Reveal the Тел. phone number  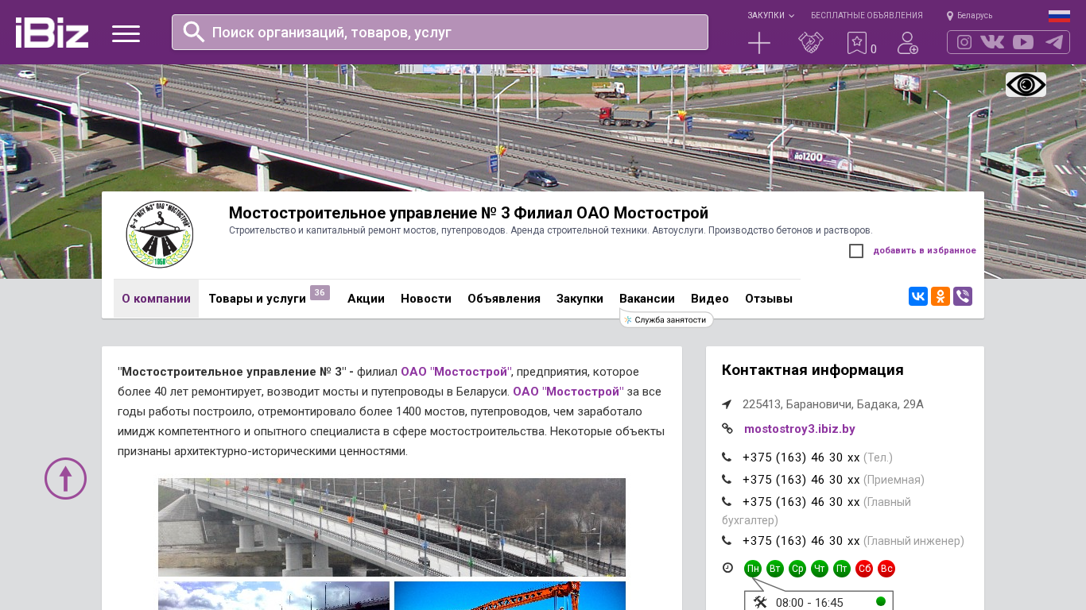point(801,457)
